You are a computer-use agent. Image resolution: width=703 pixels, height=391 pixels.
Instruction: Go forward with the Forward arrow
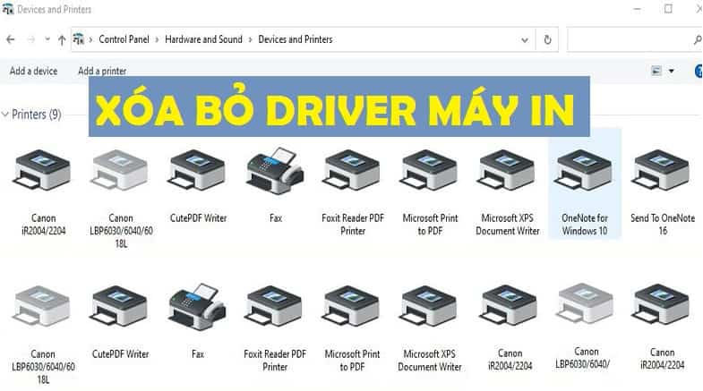(31, 40)
